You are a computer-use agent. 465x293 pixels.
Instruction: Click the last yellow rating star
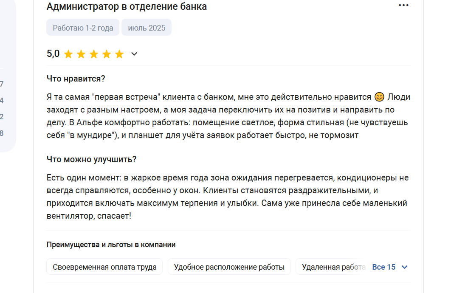[119, 54]
